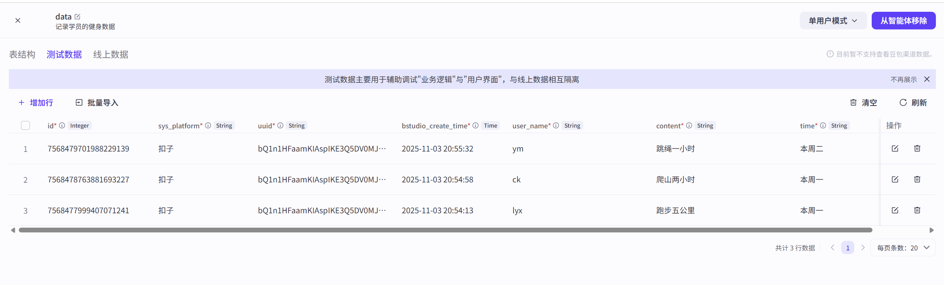Click the right arrow of horizontal scrollbar
This screenshot has height=285, width=944.
click(931, 230)
